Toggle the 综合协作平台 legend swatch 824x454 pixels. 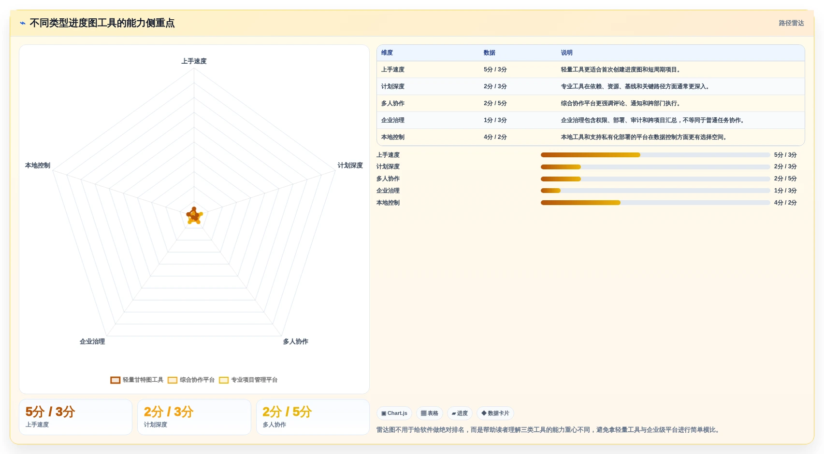(173, 380)
